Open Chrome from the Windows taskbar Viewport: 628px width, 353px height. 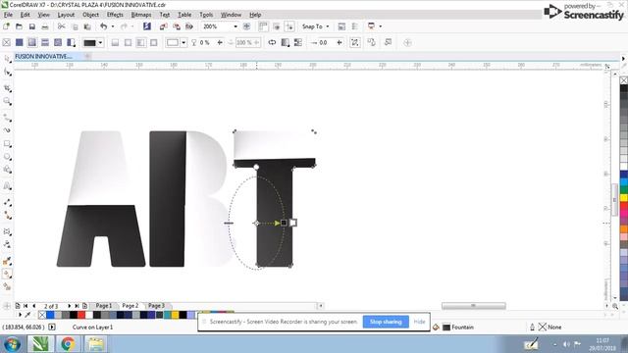[x=68, y=344]
